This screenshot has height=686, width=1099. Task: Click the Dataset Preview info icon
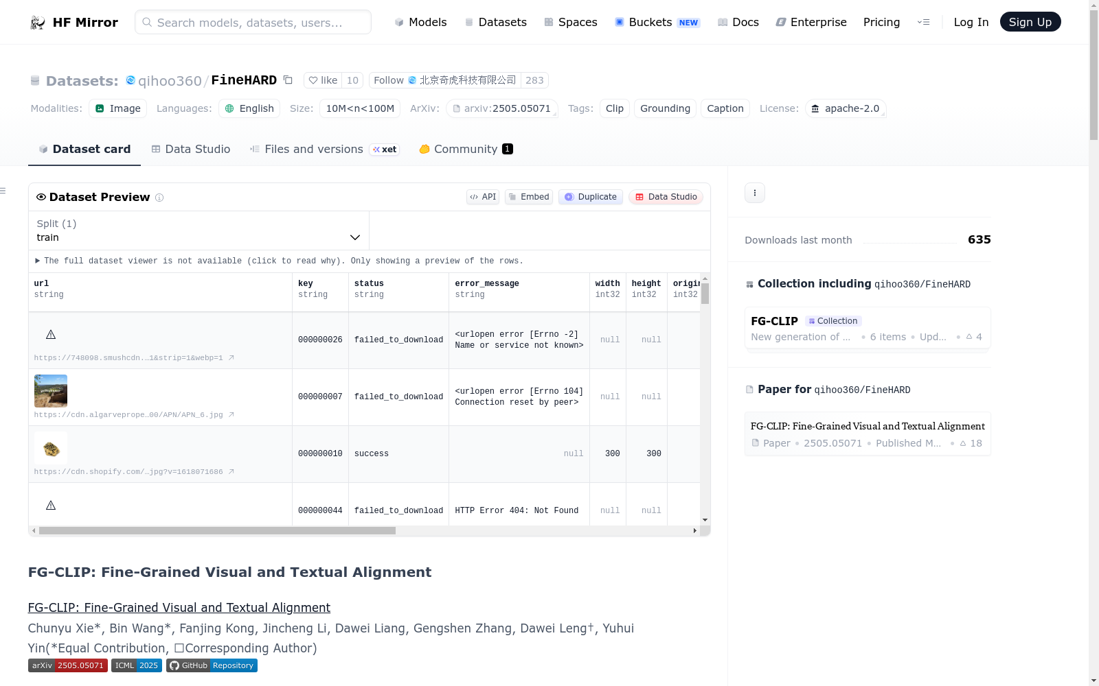159,198
